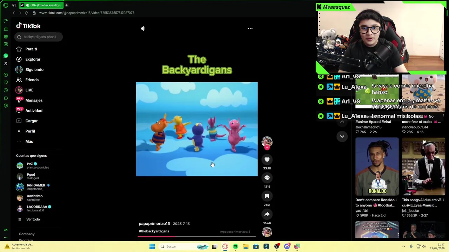Open comments via the speech bubble icon
Screen dimensions: 449x252
[267, 178]
